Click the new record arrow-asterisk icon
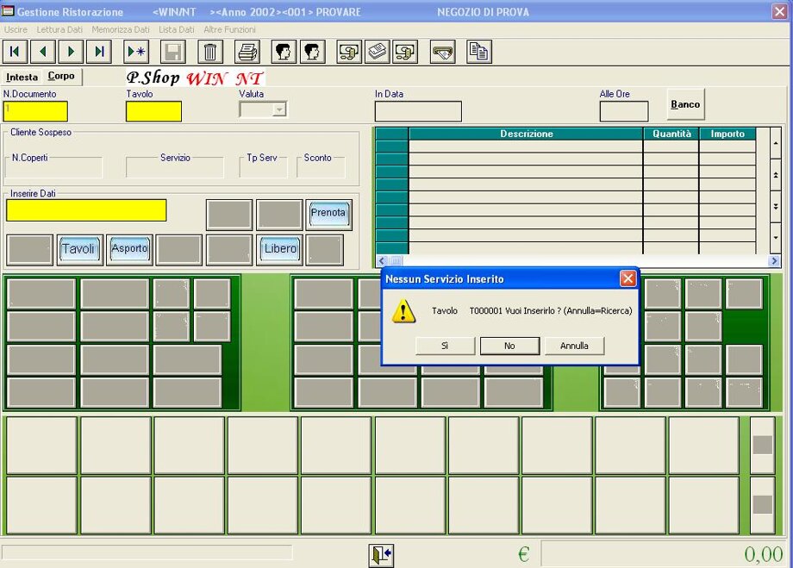793x568 pixels. click(136, 52)
